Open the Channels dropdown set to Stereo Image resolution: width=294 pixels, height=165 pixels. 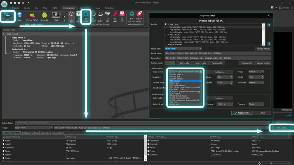coord(256,104)
